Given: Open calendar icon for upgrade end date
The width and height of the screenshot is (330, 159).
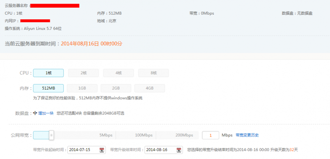Looking at the screenshot, I should 179,150.
